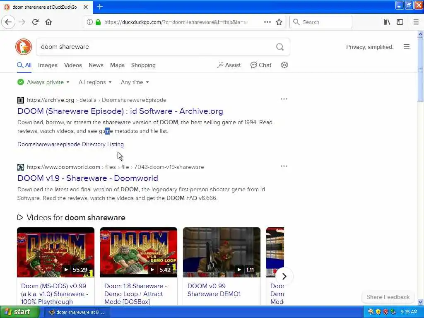Open Doom (MS-DOS) v0.99 Playthrough video title

(55, 294)
